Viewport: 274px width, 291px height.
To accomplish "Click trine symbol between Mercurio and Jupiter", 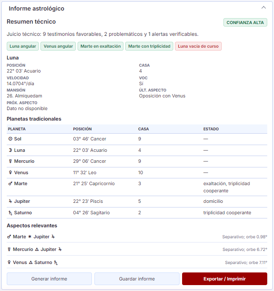I will click(x=37, y=249).
